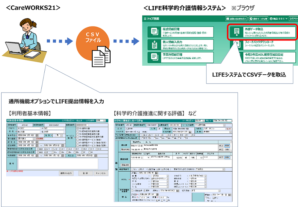Viewport: 298px width, 207px height.
Task: Expand the 要介護度 dropdown
Action: click(34, 139)
